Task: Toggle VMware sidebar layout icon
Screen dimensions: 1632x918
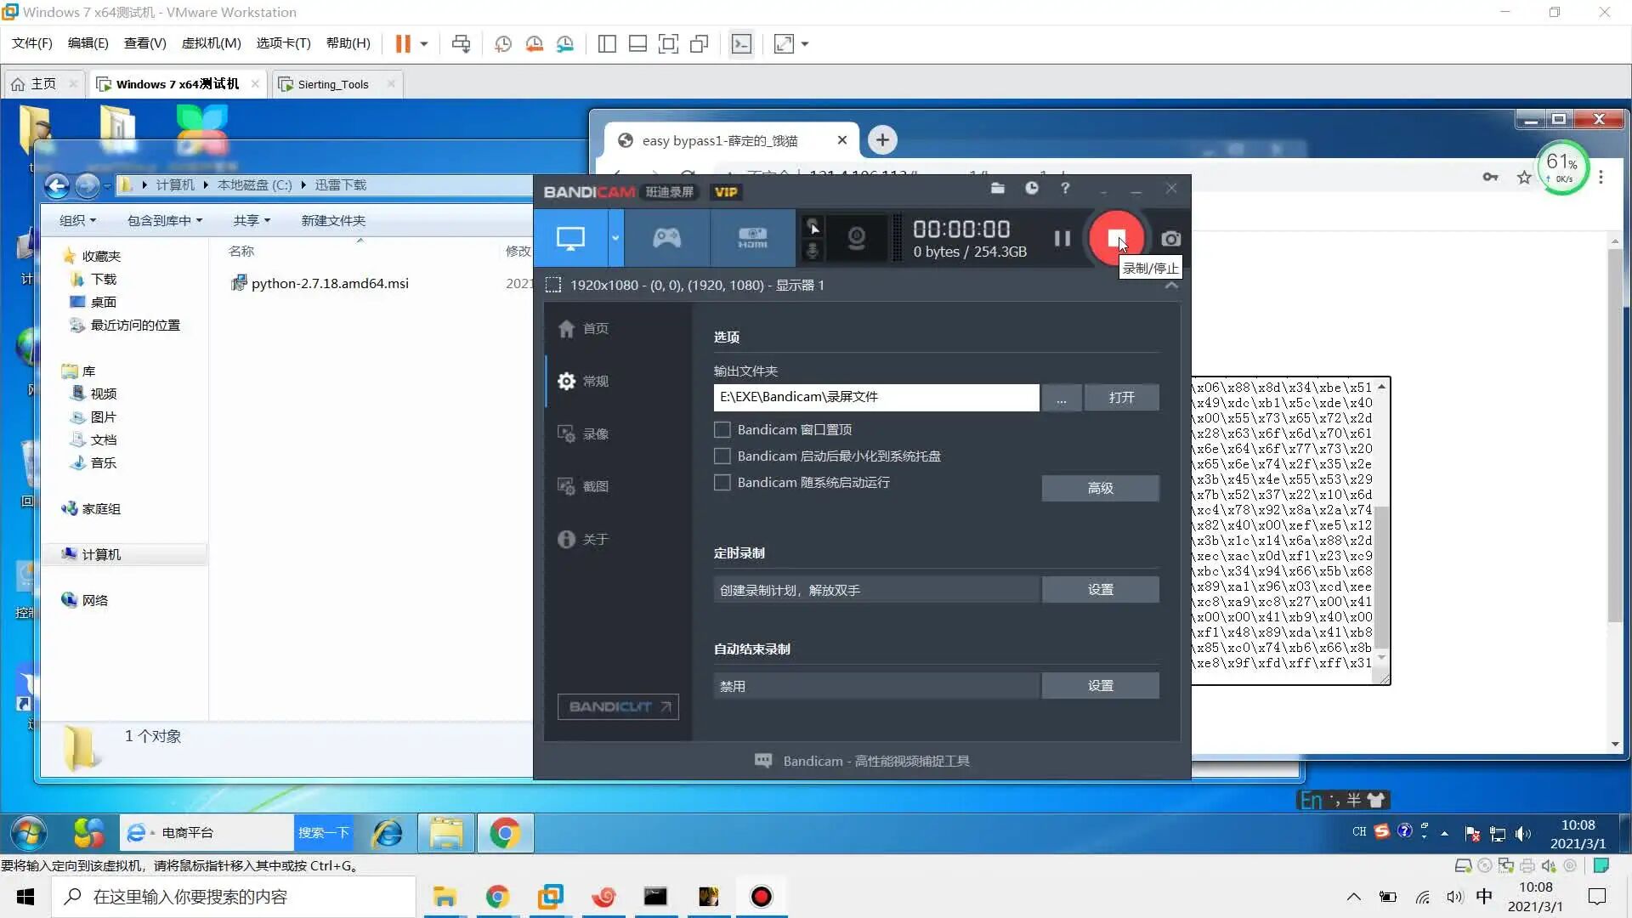Action: 607,44
